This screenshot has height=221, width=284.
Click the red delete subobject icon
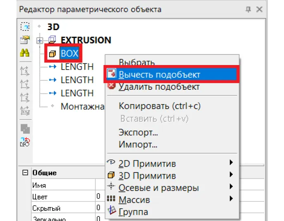111,86
